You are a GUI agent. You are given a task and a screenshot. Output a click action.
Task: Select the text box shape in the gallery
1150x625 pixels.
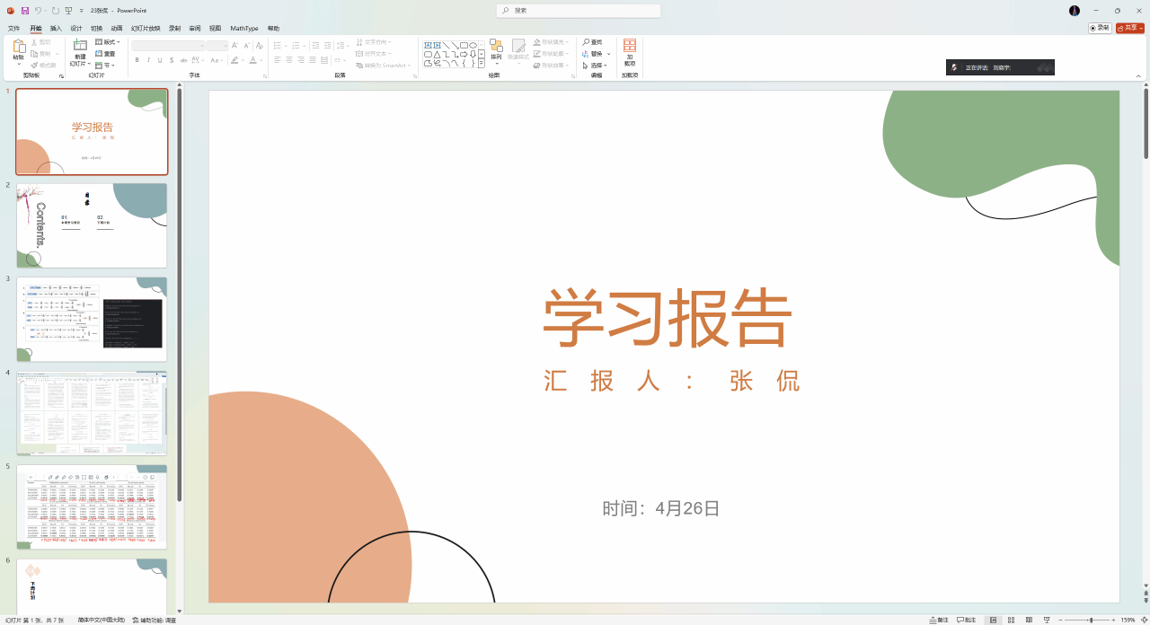[429, 45]
